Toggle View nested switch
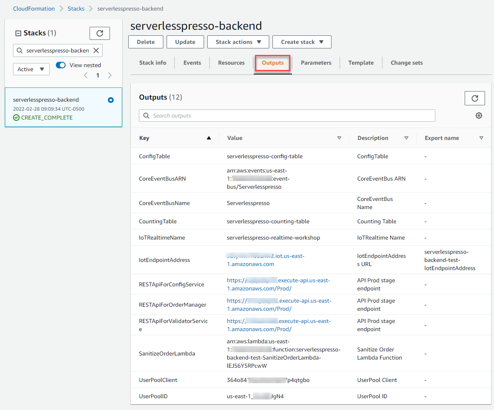The width and height of the screenshot is (494, 410). point(61,65)
